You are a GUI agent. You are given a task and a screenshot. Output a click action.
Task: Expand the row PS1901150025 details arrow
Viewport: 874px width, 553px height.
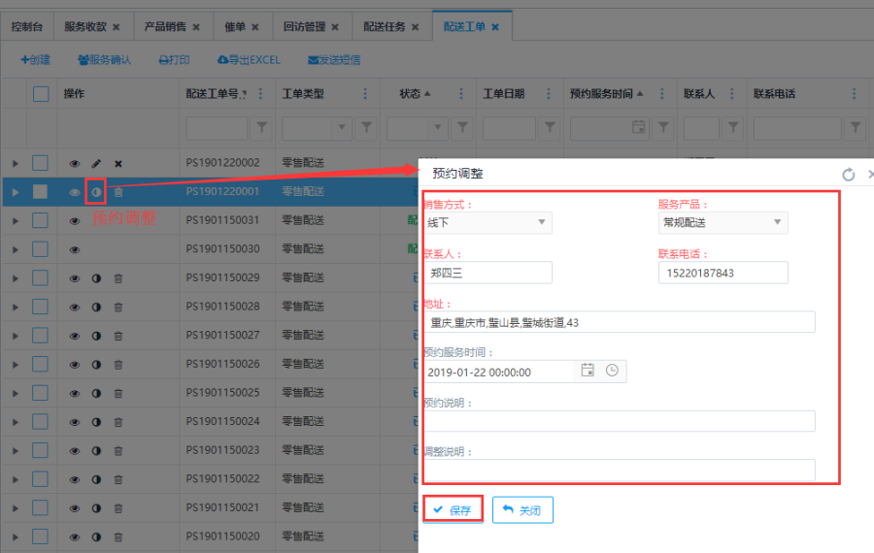click(x=15, y=393)
